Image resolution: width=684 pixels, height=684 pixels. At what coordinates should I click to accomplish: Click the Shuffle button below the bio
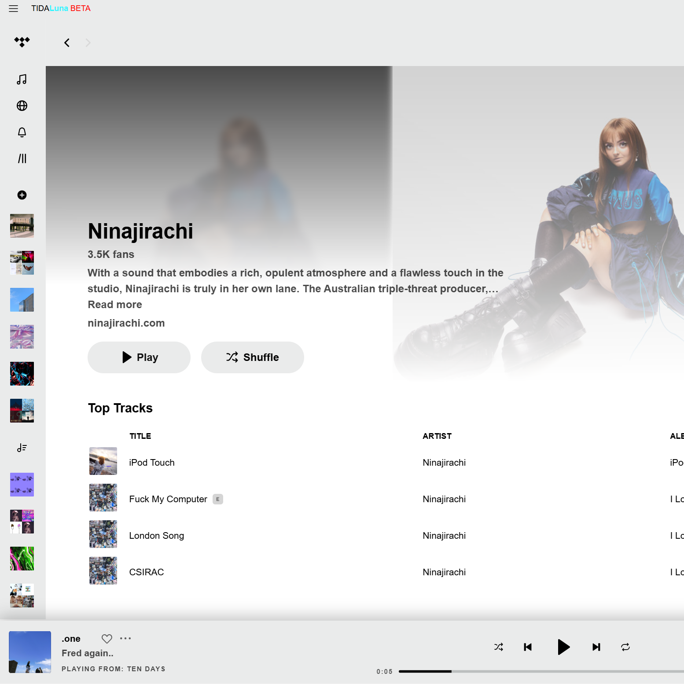pos(252,357)
